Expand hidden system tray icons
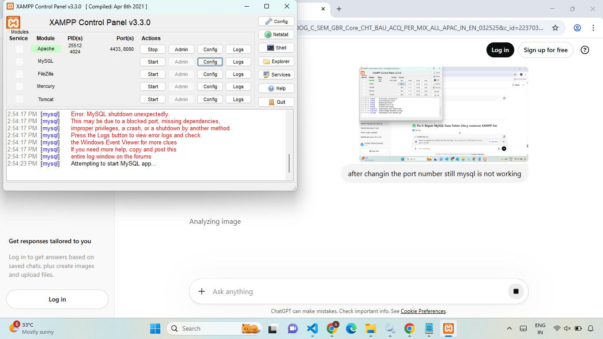 pyautogui.click(x=509, y=328)
